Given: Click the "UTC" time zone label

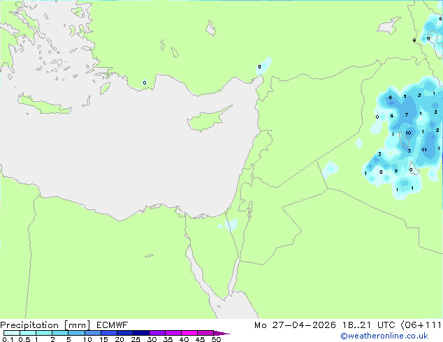Looking at the screenshot, I should click(386, 325).
